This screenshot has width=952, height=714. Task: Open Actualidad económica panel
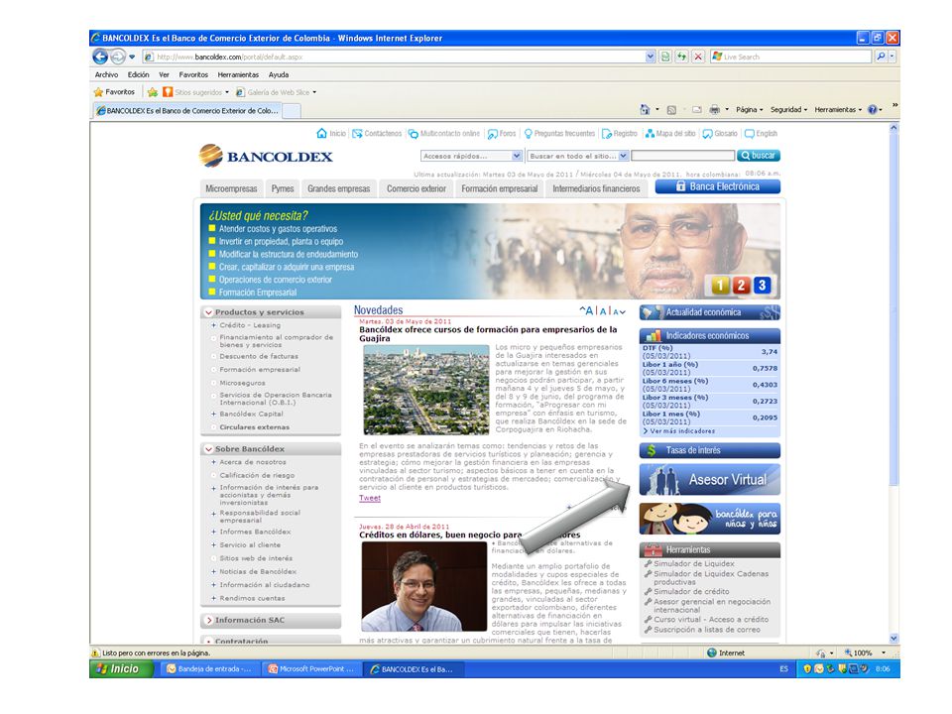coord(709,312)
